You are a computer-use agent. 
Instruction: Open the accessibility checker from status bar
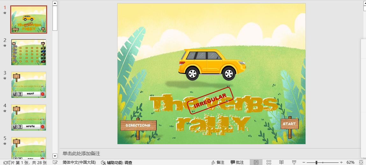pos(116,162)
